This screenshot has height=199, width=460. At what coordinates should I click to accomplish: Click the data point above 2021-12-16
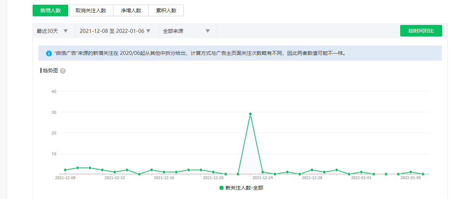pos(164,172)
